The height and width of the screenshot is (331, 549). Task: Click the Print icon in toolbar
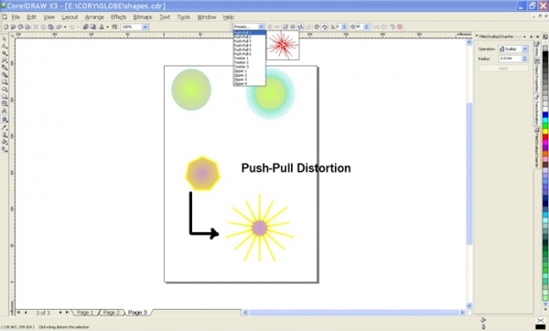pyautogui.click(x=27, y=27)
